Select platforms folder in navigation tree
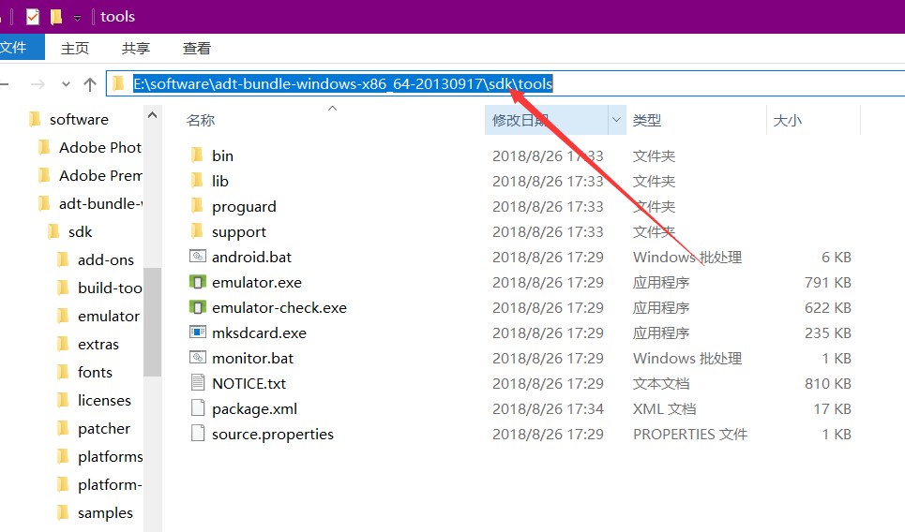This screenshot has height=532, width=905. tap(111, 457)
